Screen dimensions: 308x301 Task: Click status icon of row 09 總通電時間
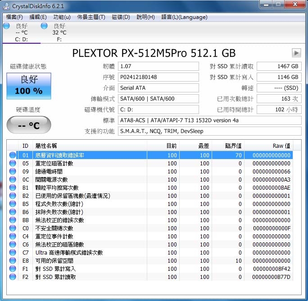(13, 171)
